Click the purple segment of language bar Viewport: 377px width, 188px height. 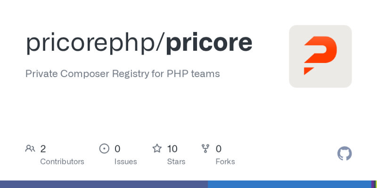pos(104,184)
